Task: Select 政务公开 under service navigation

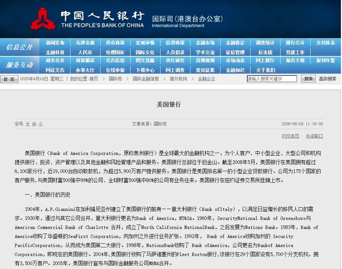Action: tap(55, 60)
